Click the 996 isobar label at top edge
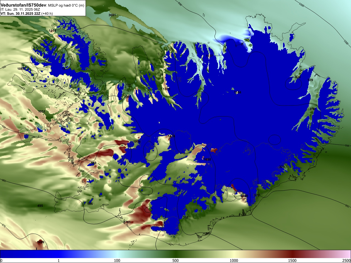 click(x=180, y=4)
